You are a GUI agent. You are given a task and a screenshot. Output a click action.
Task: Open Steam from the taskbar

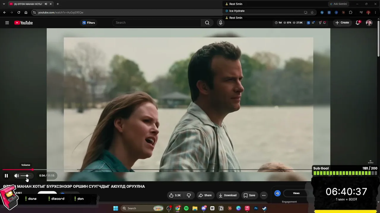[264, 208]
